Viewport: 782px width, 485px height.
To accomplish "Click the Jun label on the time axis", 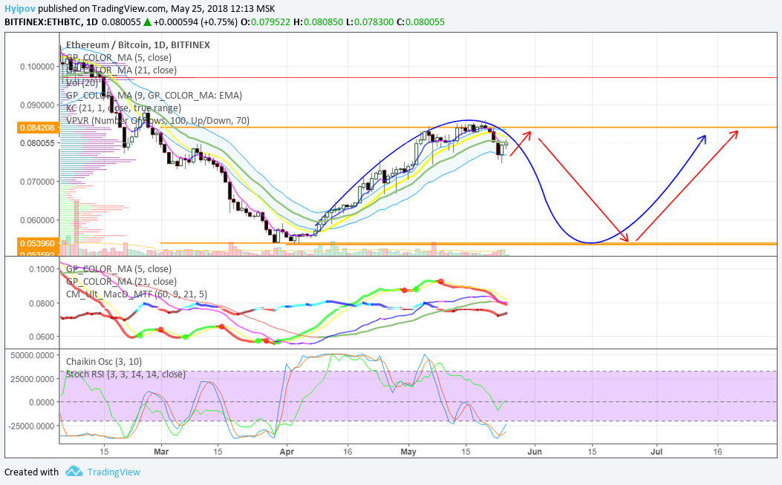I will [x=535, y=452].
